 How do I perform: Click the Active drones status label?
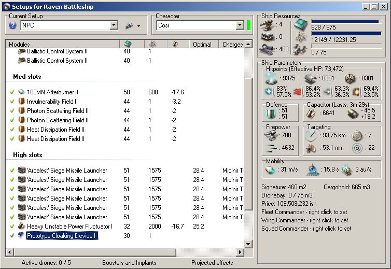(46, 263)
